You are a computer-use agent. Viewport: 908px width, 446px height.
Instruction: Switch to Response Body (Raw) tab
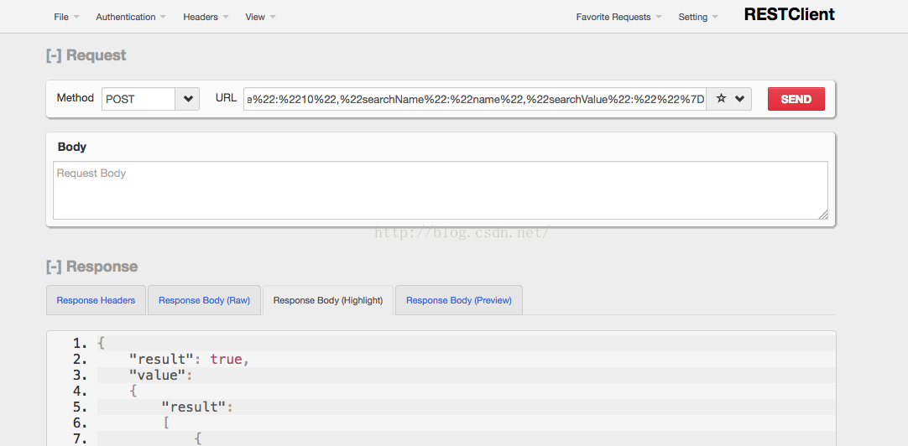click(204, 300)
